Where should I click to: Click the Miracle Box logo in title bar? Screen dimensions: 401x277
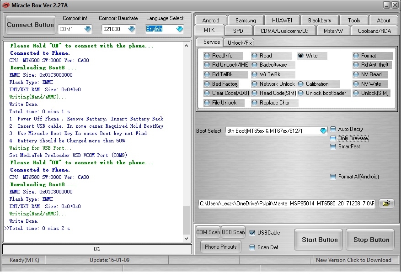pos(5,5)
